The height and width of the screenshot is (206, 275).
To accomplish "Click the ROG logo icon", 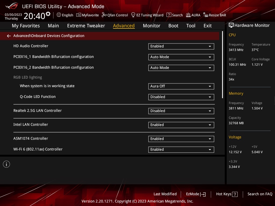I will coord(12,6).
